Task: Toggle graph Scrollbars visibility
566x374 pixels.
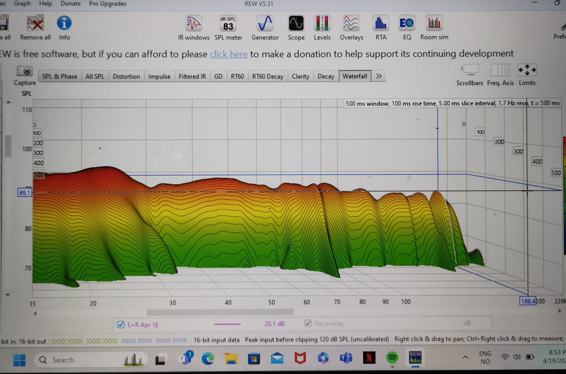Action: (x=469, y=74)
